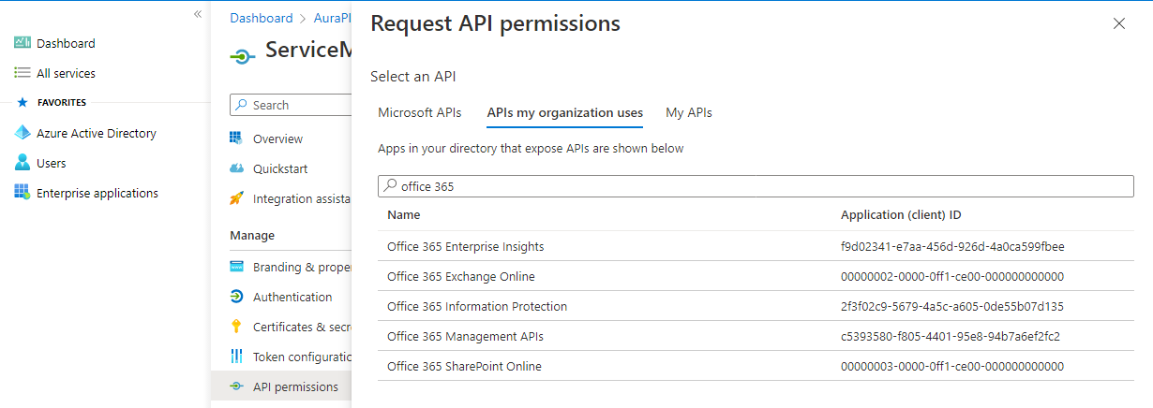Screen dimensions: 1153x408
Task: Click the Certificates & secrets key icon
Action: 236,327
